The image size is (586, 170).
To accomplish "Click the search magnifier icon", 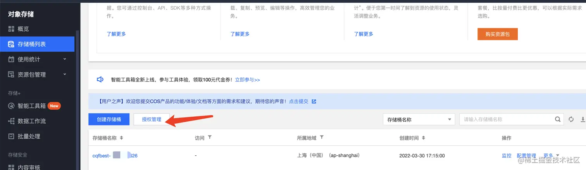I will tap(558, 119).
